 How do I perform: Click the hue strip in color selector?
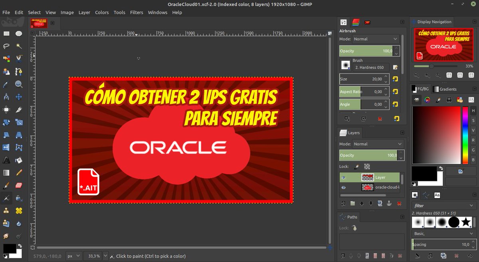[465, 135]
